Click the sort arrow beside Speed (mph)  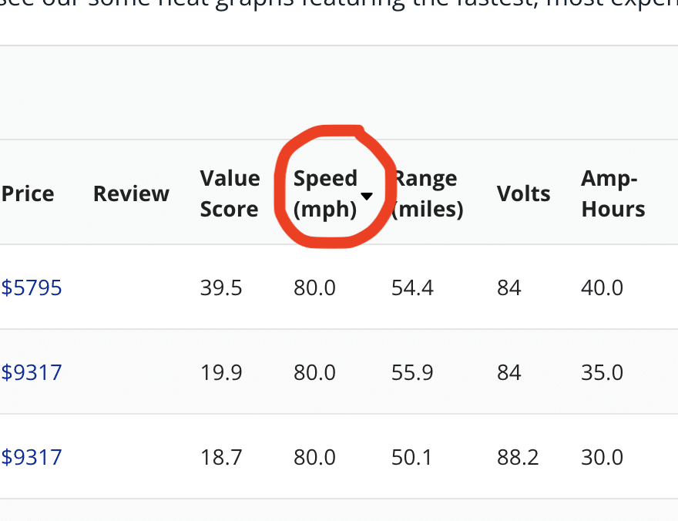pos(368,197)
